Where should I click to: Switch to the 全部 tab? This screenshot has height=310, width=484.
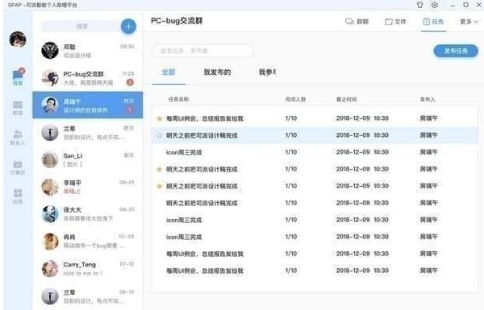click(x=169, y=72)
